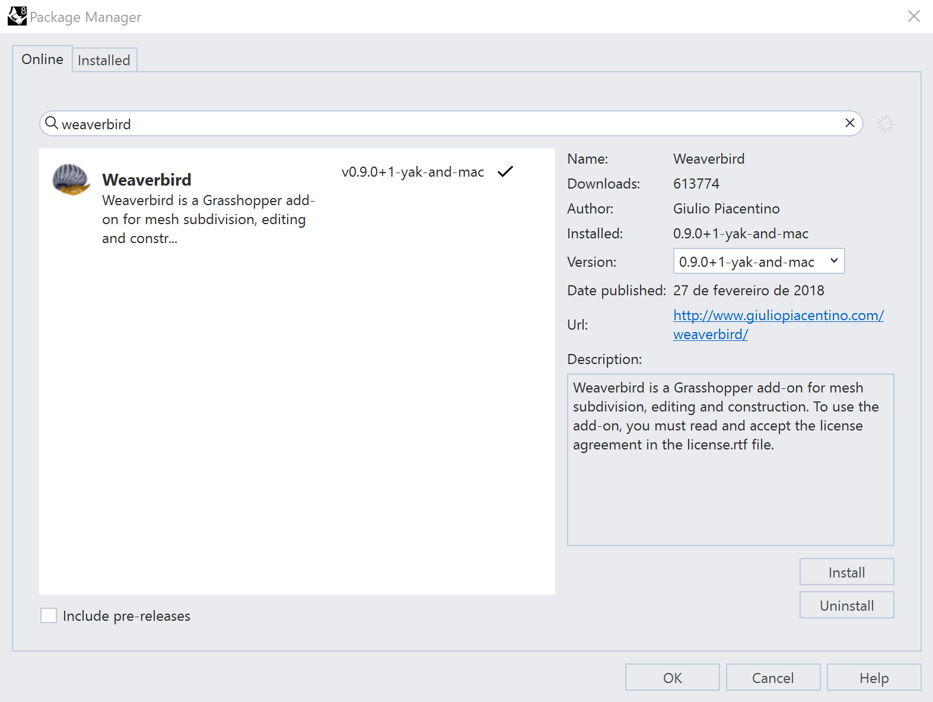Confirm with the OK button
The width and height of the screenshot is (933, 702).
[x=672, y=678]
